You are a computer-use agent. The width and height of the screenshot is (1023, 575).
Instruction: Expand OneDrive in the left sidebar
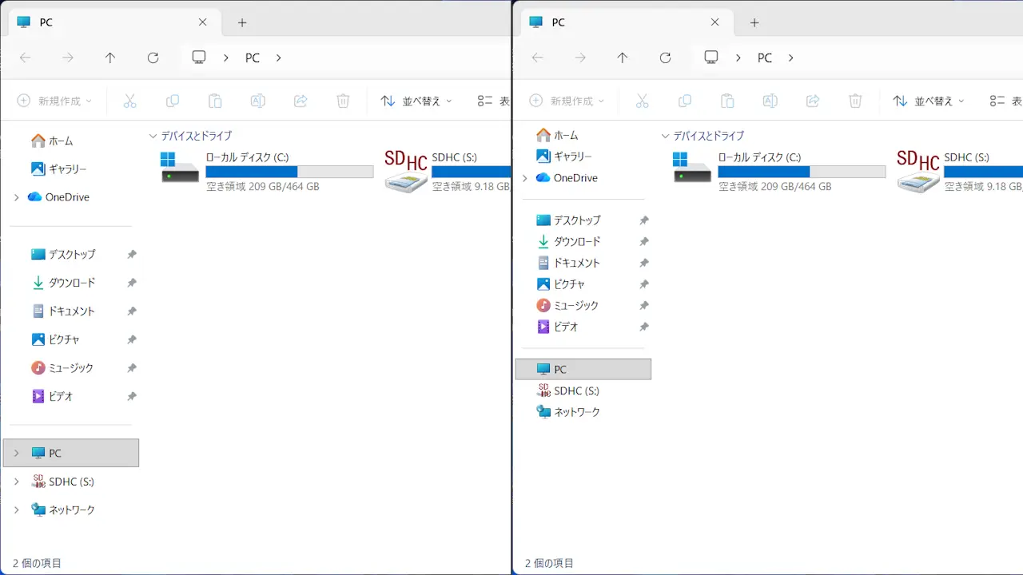(14, 197)
